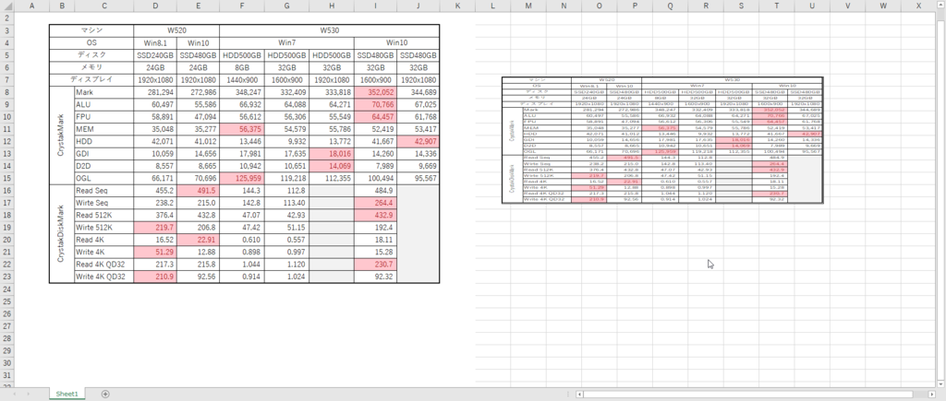Click the horizontal scrollbar left arrow

coord(580,395)
